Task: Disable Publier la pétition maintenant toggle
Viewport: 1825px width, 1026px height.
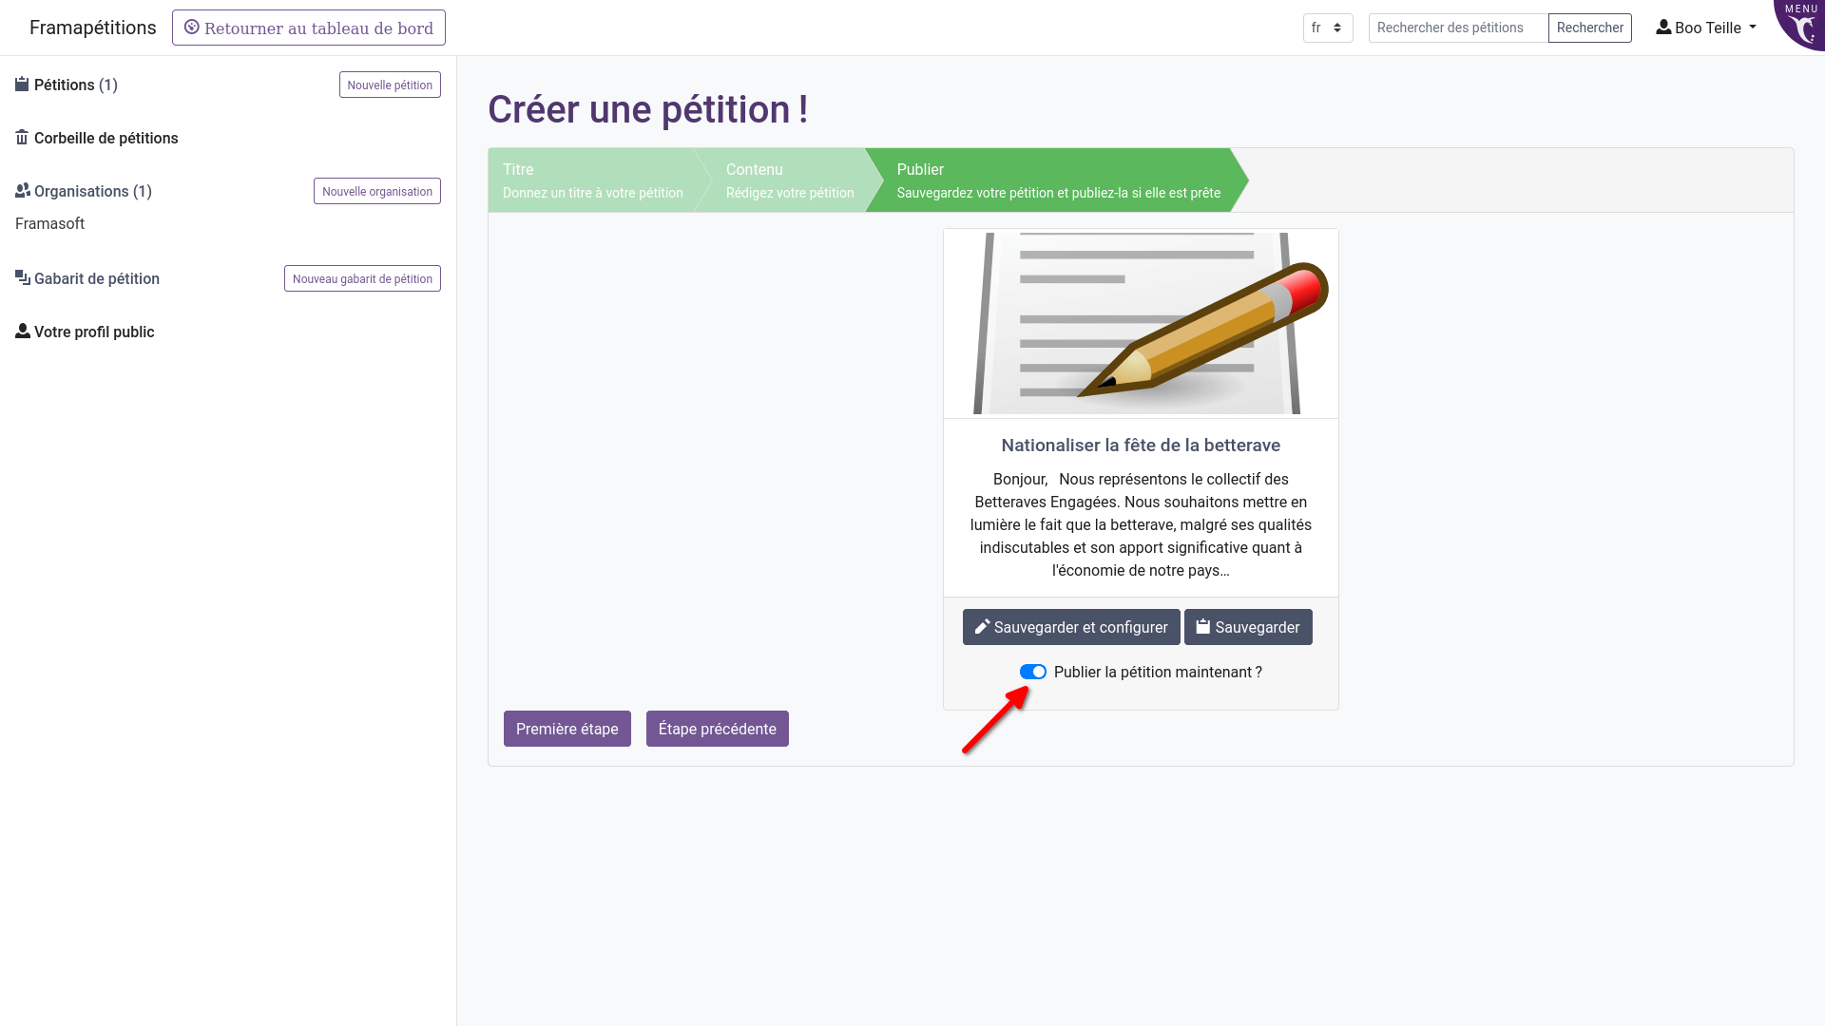Action: pyautogui.click(x=1033, y=672)
